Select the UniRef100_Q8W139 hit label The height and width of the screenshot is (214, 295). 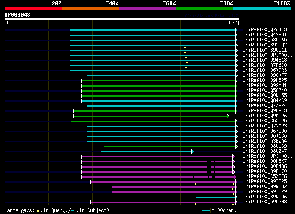(x=265, y=146)
